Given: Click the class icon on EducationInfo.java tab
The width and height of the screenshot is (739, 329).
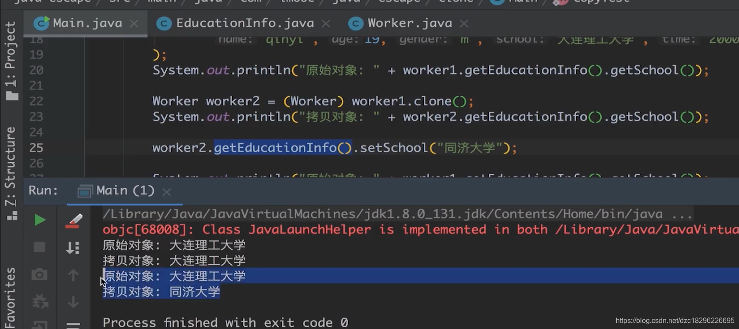Looking at the screenshot, I should pyautogui.click(x=164, y=23).
